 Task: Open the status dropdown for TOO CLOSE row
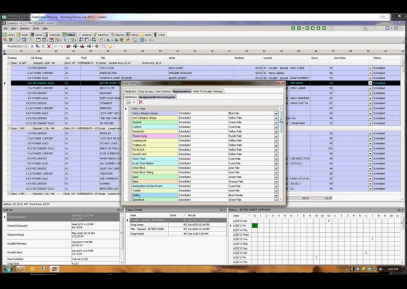point(370,68)
